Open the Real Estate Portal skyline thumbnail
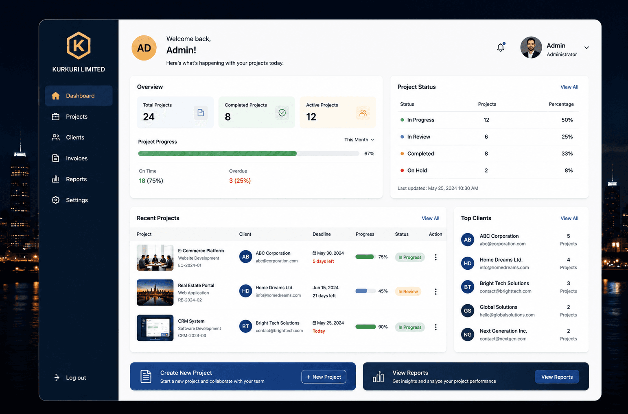 coord(155,293)
